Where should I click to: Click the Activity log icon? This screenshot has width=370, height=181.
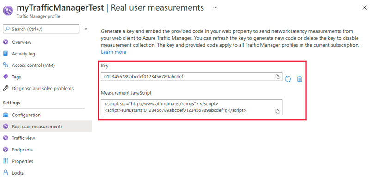(6, 54)
